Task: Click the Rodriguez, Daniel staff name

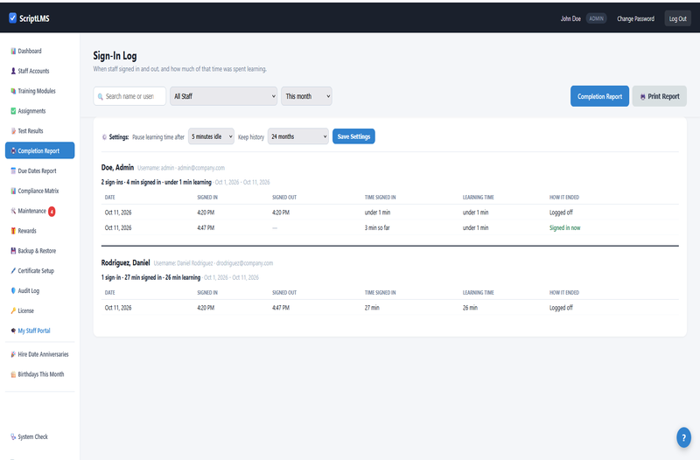Action: point(125,262)
